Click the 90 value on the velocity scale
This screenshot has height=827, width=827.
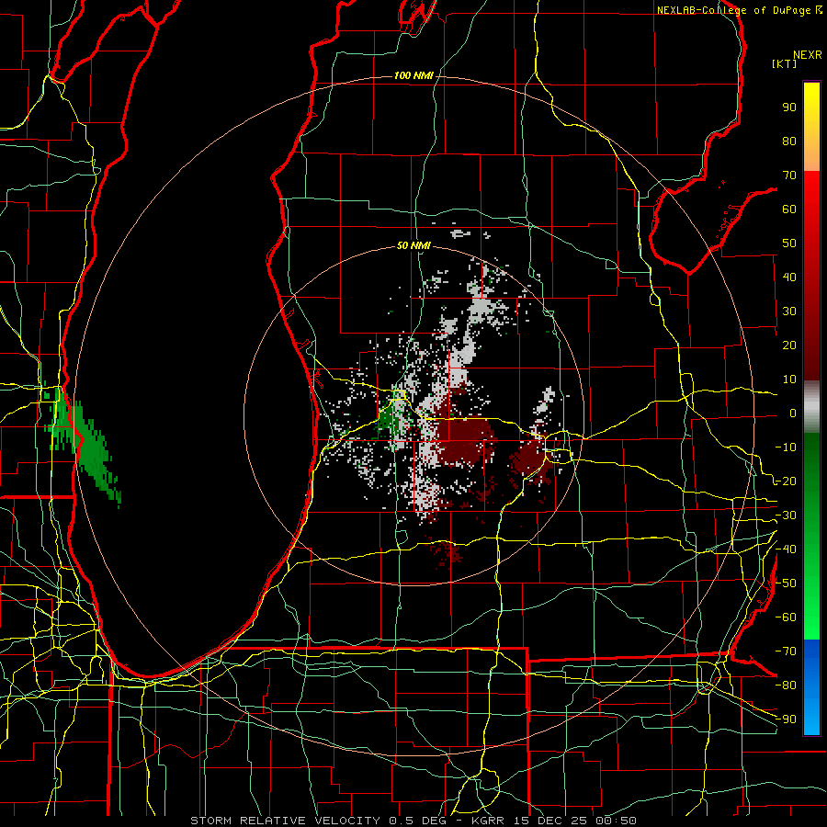coord(789,108)
